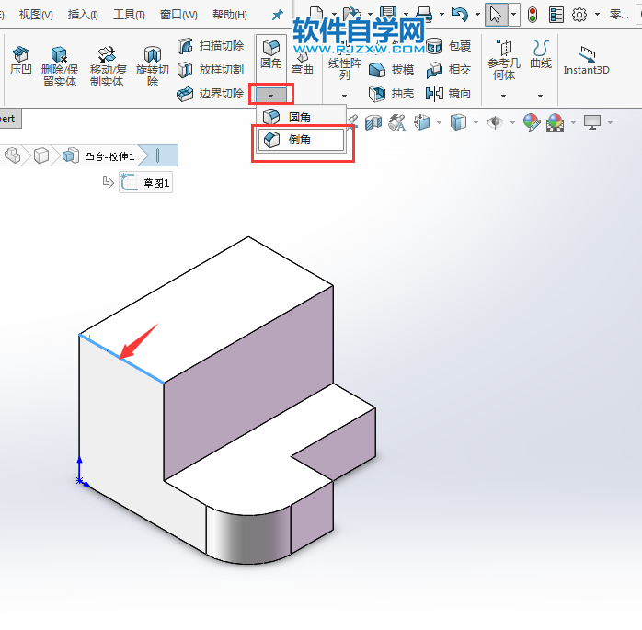This screenshot has width=642, height=630.
Task: Open the 窗口(W) Window menu
Action: point(178,15)
